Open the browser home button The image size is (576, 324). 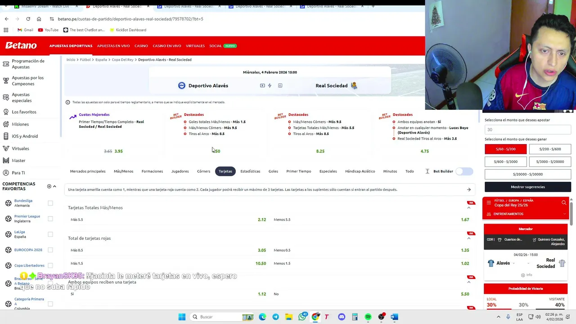point(39,19)
